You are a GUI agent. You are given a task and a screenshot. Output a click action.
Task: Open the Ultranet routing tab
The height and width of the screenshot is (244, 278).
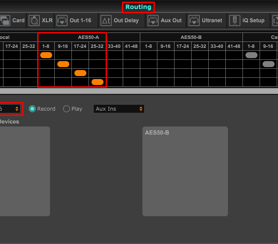click(207, 21)
